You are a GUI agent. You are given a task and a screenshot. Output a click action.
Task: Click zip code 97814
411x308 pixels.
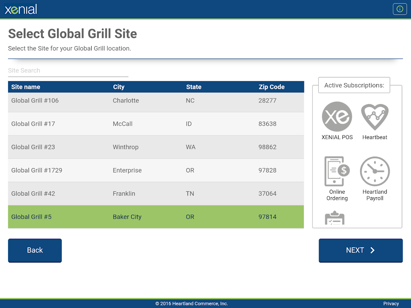pos(267,217)
